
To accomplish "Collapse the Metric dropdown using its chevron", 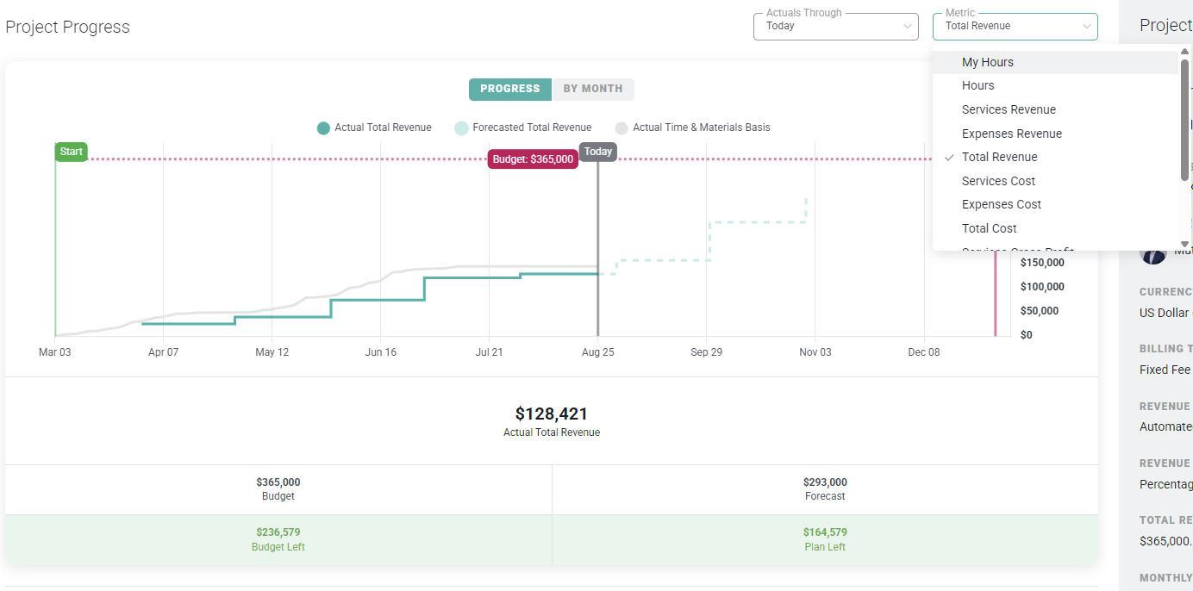I will click(1086, 27).
